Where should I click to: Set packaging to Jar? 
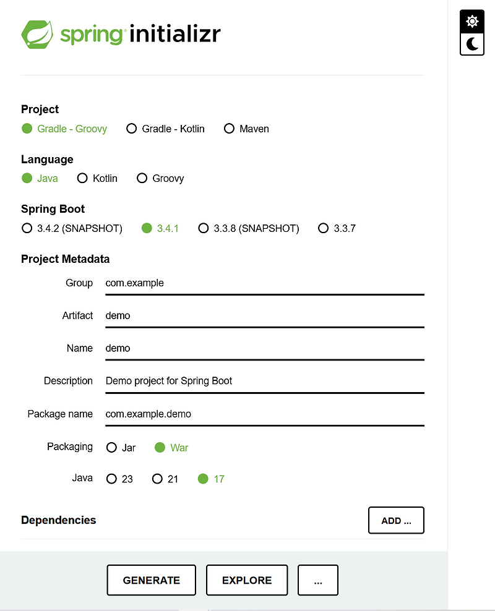coord(111,448)
